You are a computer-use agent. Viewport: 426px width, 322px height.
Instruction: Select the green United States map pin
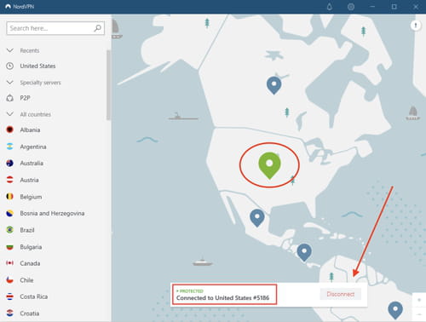click(x=269, y=165)
